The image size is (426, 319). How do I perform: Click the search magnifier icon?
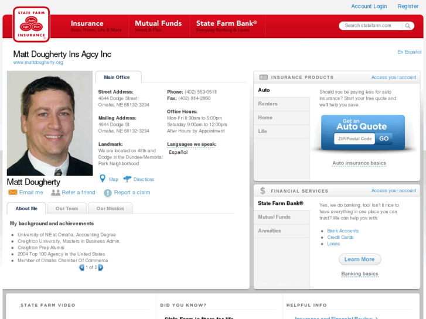pyautogui.click(x=407, y=26)
